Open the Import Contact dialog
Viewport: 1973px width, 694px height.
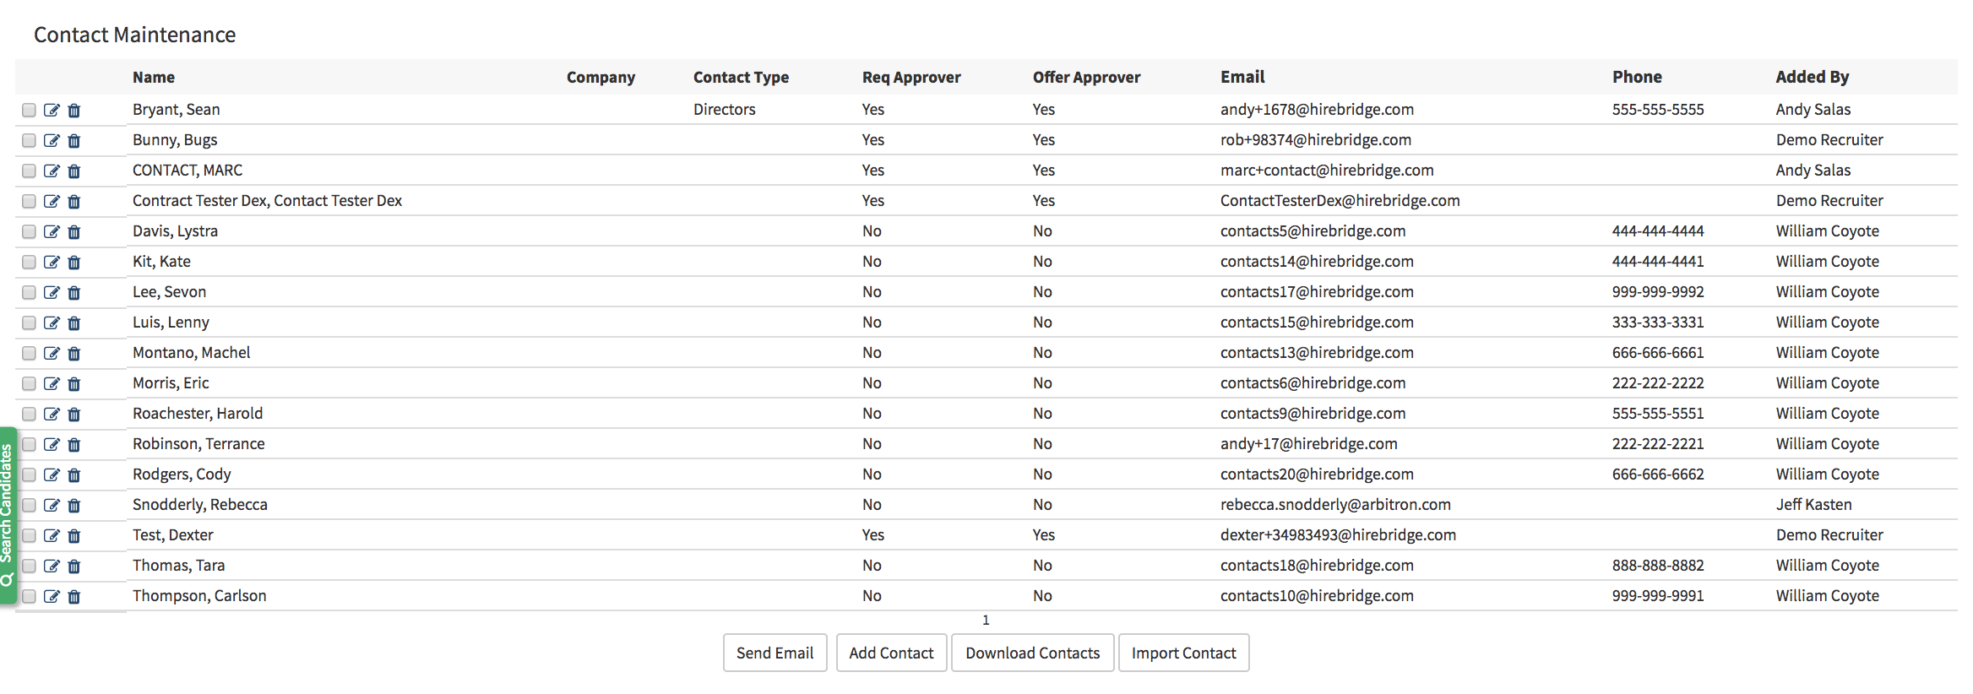tap(1183, 653)
